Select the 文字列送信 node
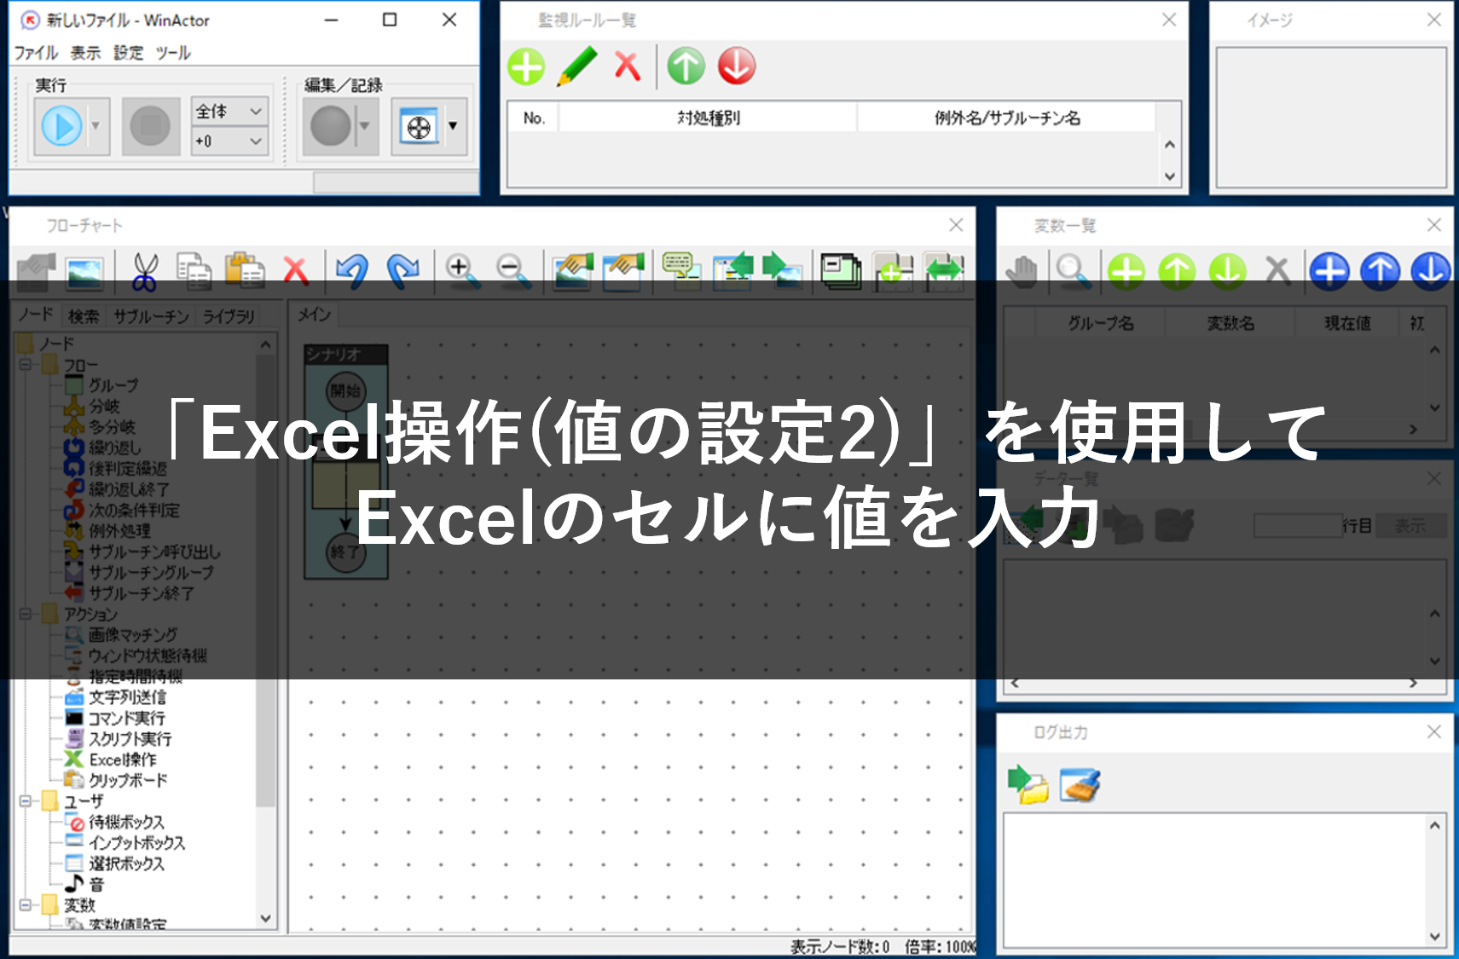This screenshot has width=1459, height=959. click(x=127, y=697)
